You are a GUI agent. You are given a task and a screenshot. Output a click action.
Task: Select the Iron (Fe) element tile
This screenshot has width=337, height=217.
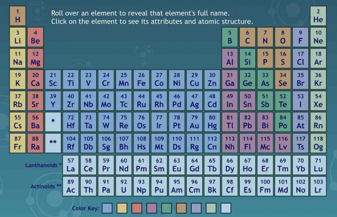point(142,79)
